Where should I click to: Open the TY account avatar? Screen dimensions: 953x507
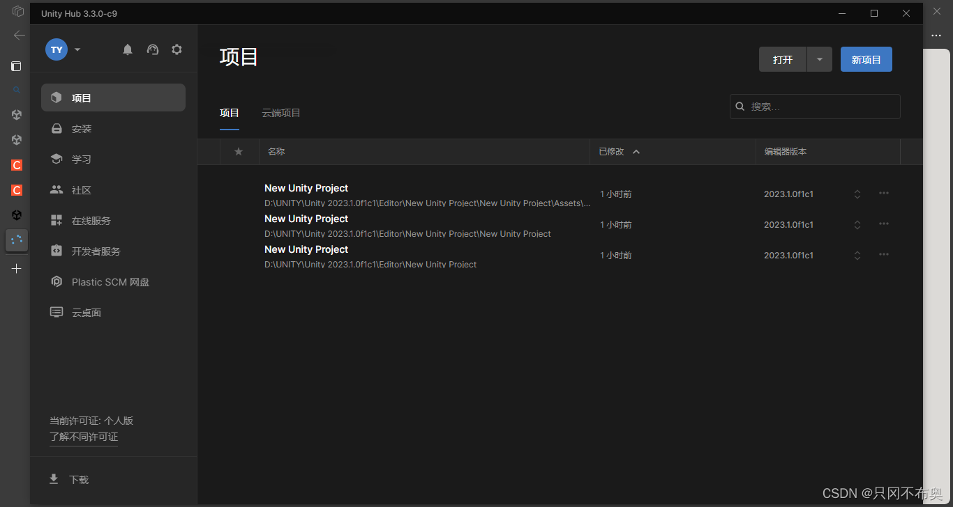pyautogui.click(x=57, y=49)
